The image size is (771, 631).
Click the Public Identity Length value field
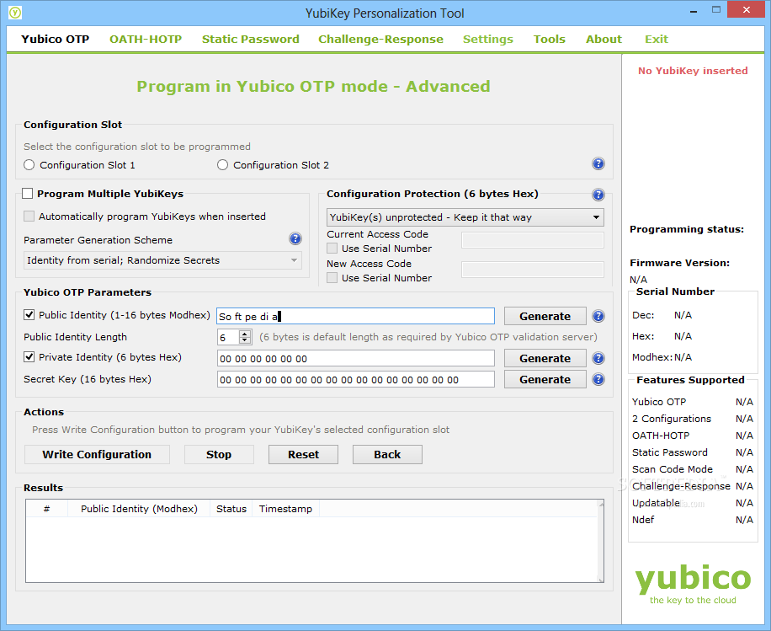tap(229, 337)
